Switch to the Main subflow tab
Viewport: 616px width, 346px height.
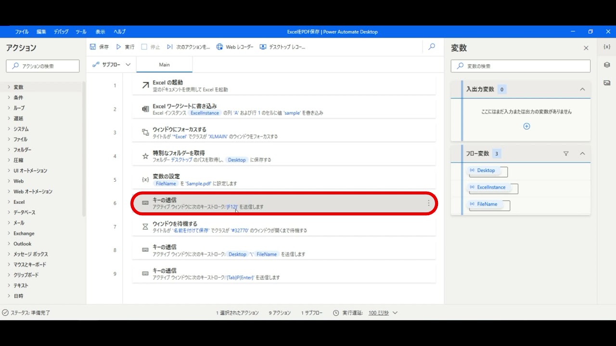(164, 64)
